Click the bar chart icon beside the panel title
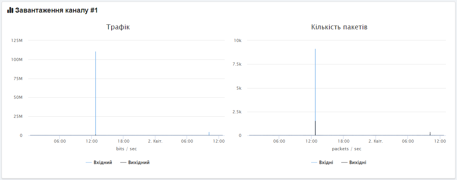The height and width of the screenshot is (180, 457). coord(10,10)
